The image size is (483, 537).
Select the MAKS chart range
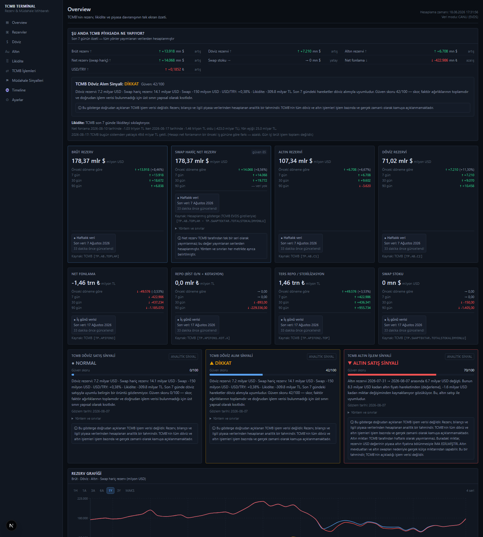130,491
